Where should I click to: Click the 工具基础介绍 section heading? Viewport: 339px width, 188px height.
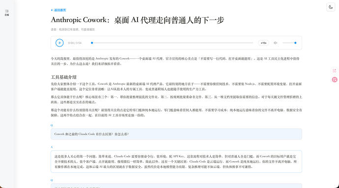click(x=63, y=77)
